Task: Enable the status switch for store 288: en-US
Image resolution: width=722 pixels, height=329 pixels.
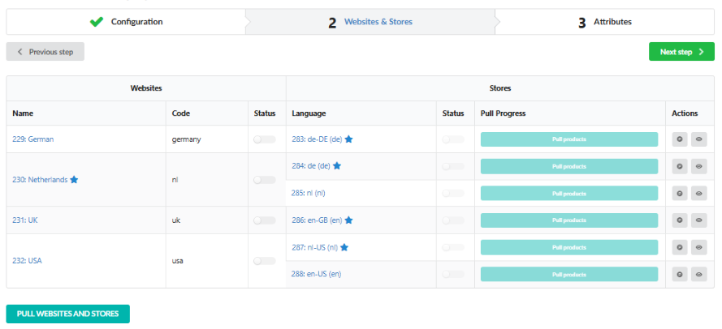Action: coord(453,275)
